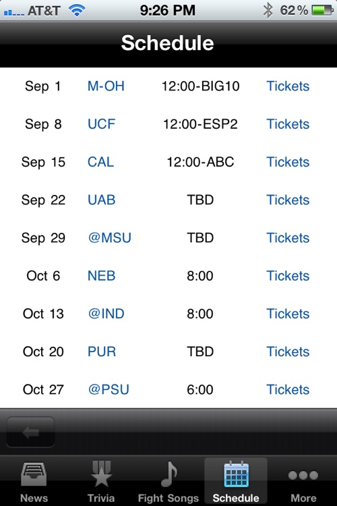Open the More three-dots icon
337x506 pixels.
tap(303, 475)
